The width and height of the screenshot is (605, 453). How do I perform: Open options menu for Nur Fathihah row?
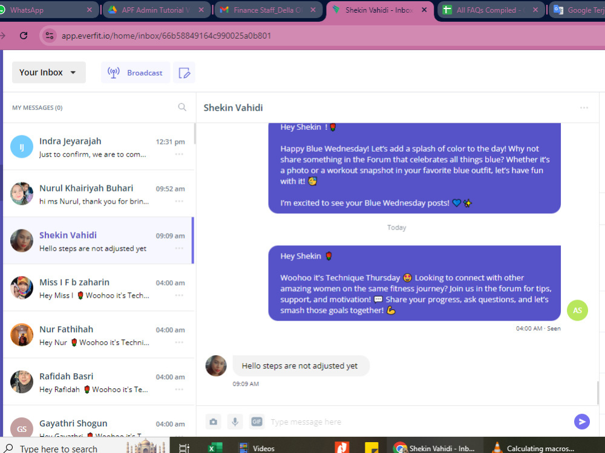point(179,342)
